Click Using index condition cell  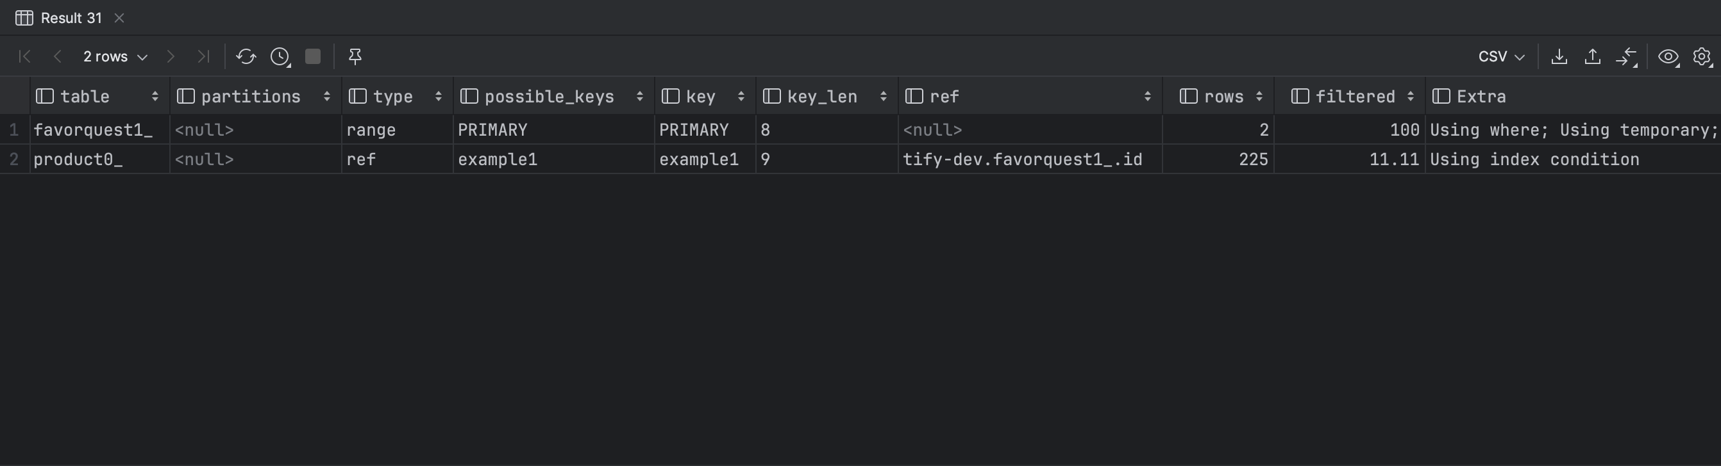pos(1574,159)
